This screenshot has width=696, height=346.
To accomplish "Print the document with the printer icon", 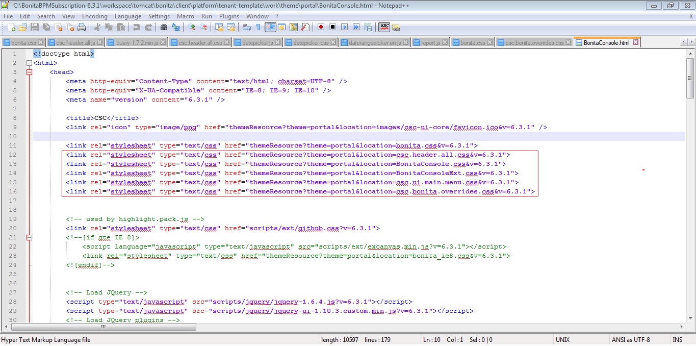I will click(82, 27).
